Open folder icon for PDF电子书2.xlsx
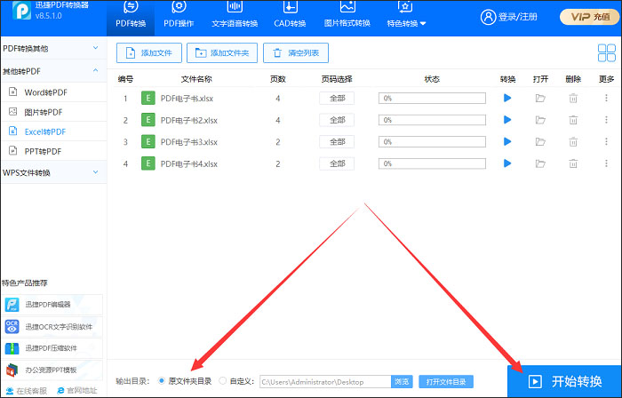 [540, 120]
